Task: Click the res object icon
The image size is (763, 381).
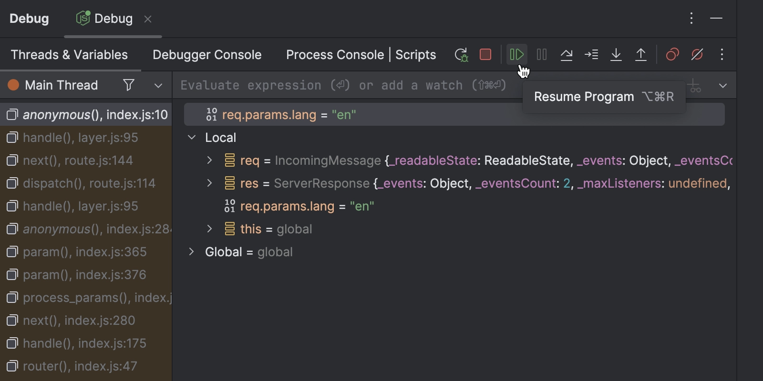Action: pyautogui.click(x=230, y=183)
